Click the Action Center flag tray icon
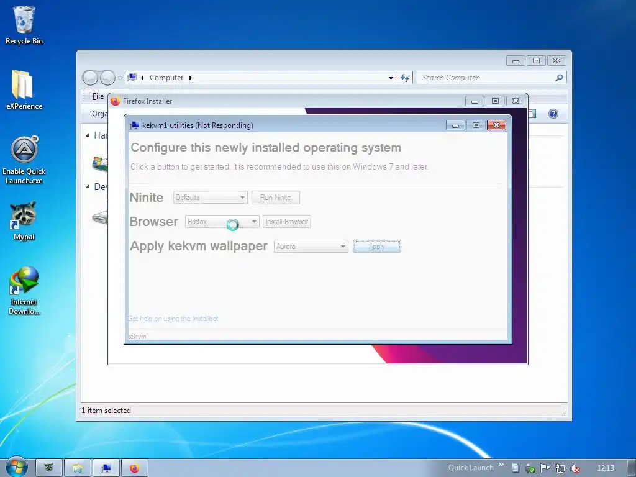 pyautogui.click(x=545, y=468)
